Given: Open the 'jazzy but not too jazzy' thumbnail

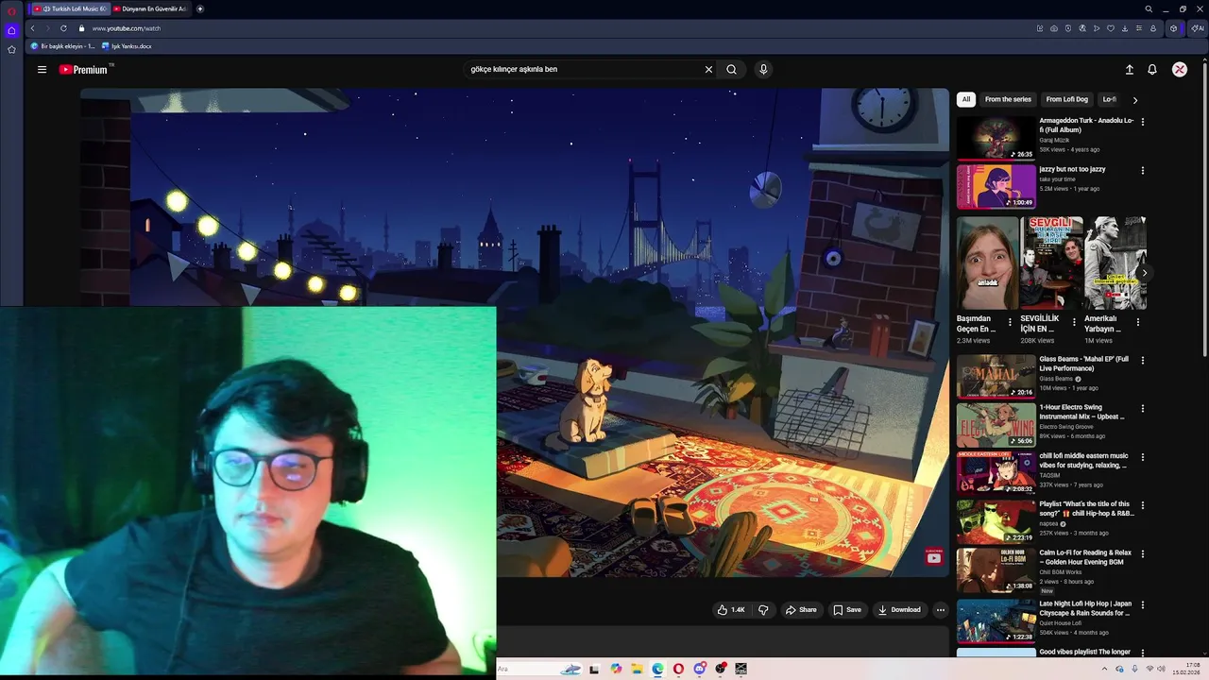Looking at the screenshot, I should [996, 186].
